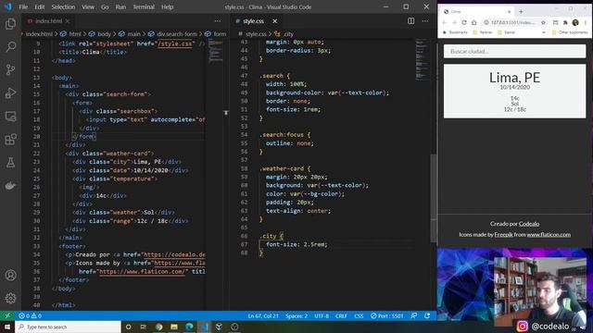Open the Manage gear menu
The height and width of the screenshot is (333, 593).
10,298
